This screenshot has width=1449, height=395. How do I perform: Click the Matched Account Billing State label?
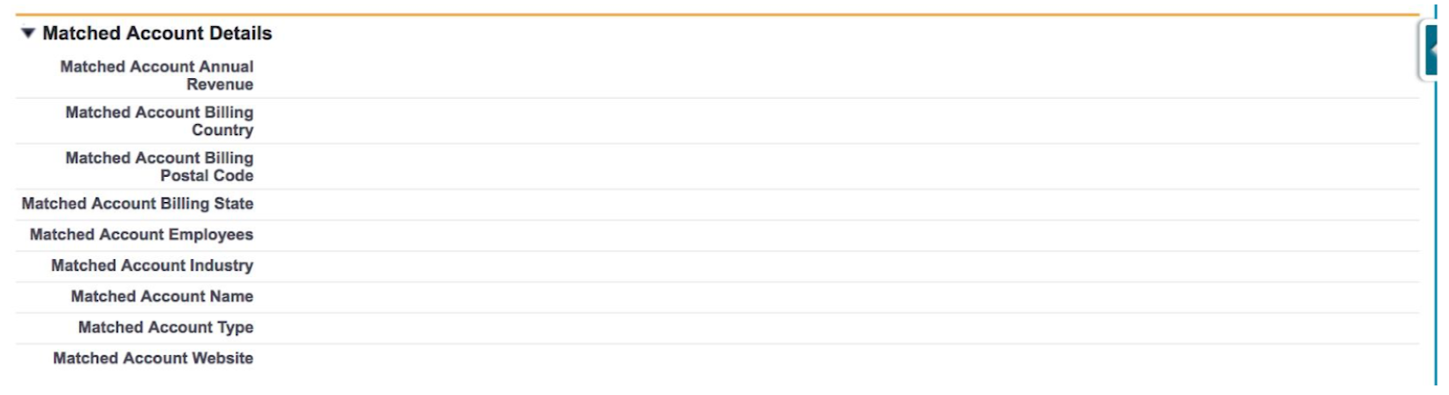pos(138,204)
